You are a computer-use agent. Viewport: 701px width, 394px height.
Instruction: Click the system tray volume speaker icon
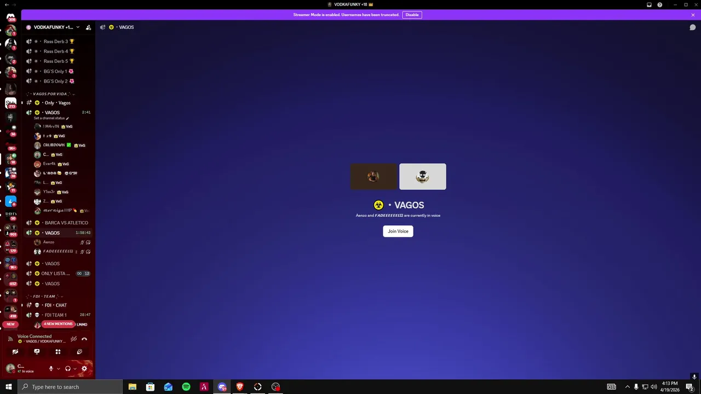point(653,387)
